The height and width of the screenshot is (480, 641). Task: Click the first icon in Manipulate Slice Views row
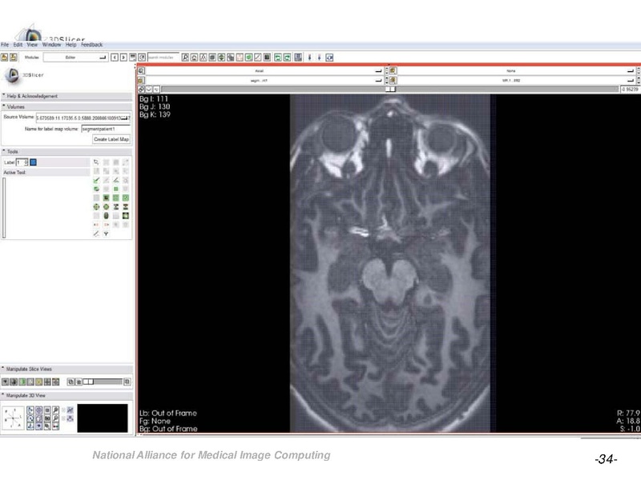[5, 382]
